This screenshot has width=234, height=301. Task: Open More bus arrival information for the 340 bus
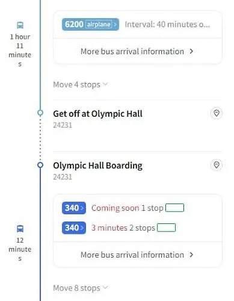[x=138, y=255]
